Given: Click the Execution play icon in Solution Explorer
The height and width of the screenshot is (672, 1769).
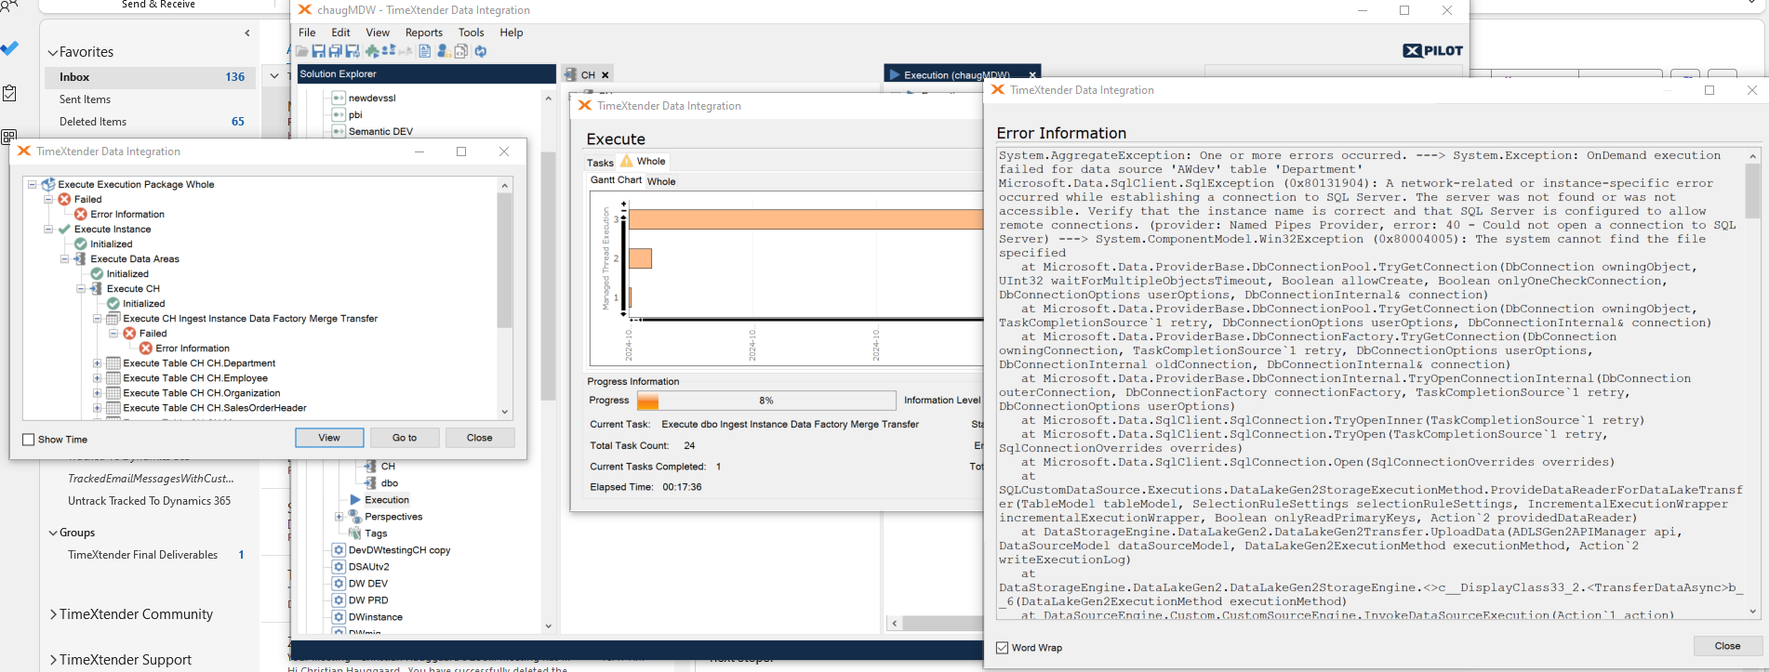Looking at the screenshot, I should coord(355,499).
